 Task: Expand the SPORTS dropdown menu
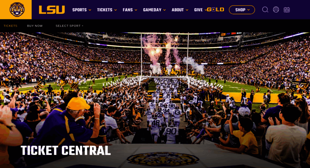tap(82, 10)
